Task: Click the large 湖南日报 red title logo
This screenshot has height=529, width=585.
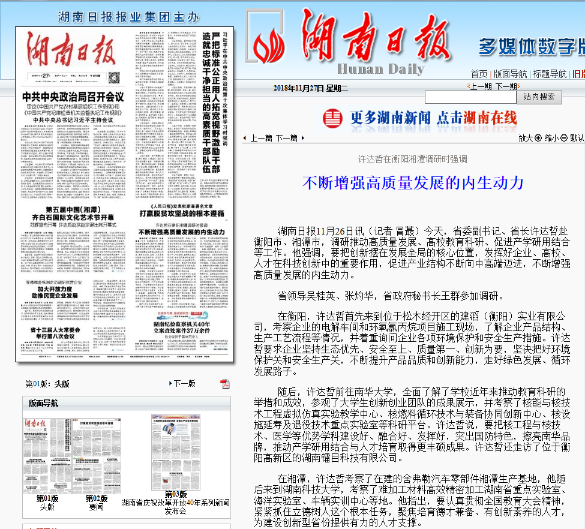Action: click(377, 35)
